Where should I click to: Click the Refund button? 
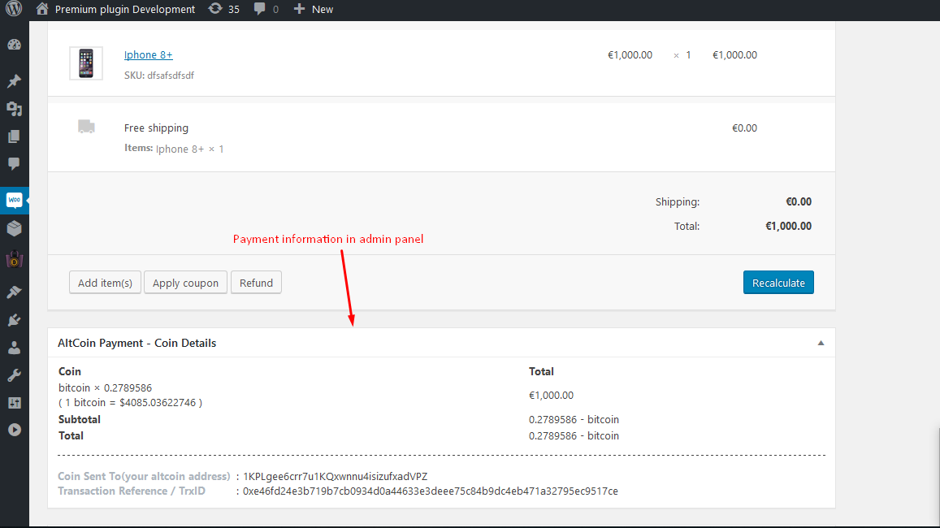coord(256,283)
